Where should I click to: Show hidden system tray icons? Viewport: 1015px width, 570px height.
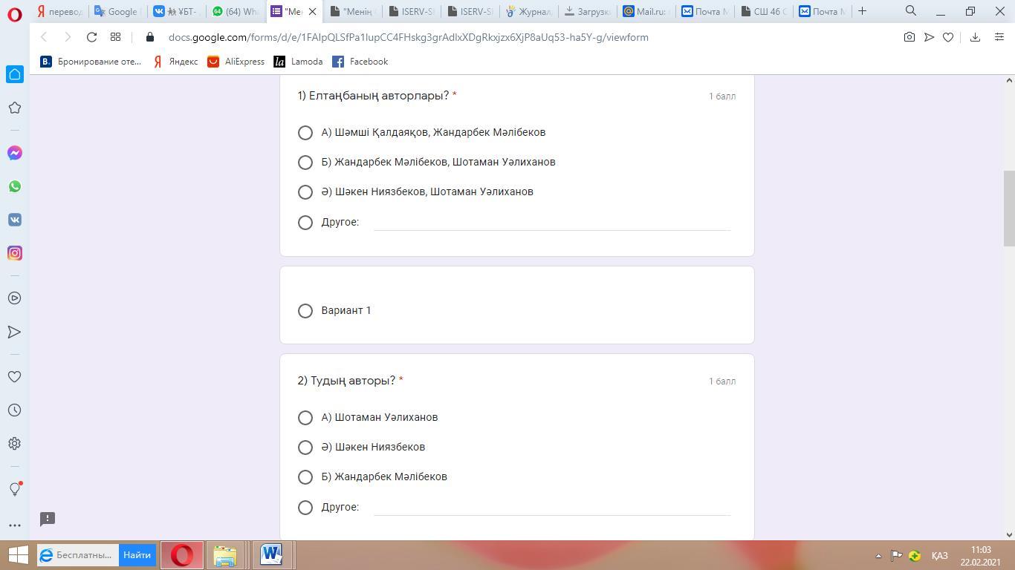click(878, 555)
